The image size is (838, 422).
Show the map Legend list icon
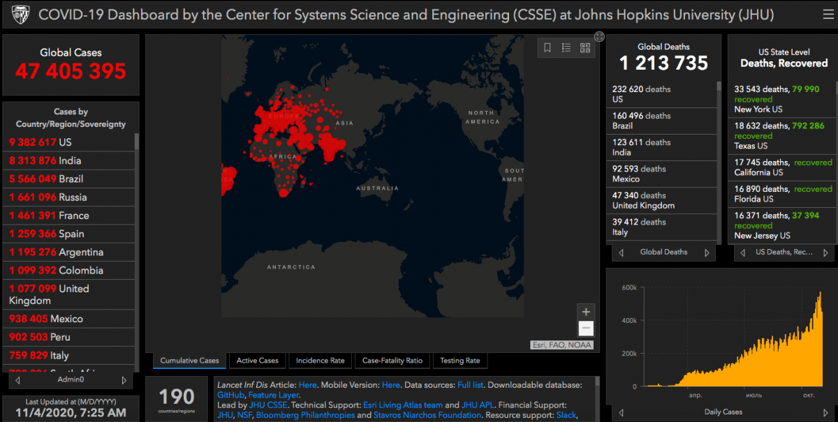(566, 47)
